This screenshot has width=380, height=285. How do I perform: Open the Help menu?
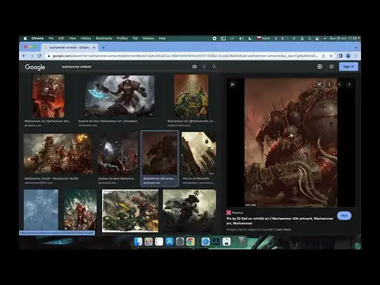[x=162, y=38]
